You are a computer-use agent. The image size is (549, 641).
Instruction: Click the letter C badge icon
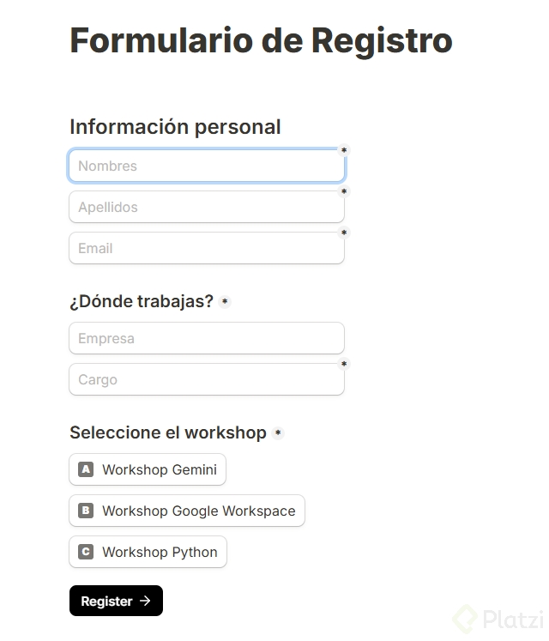pyautogui.click(x=85, y=552)
